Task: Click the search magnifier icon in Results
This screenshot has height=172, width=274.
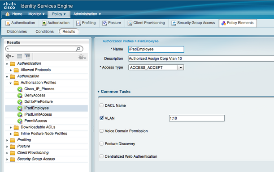Action: click(78, 49)
